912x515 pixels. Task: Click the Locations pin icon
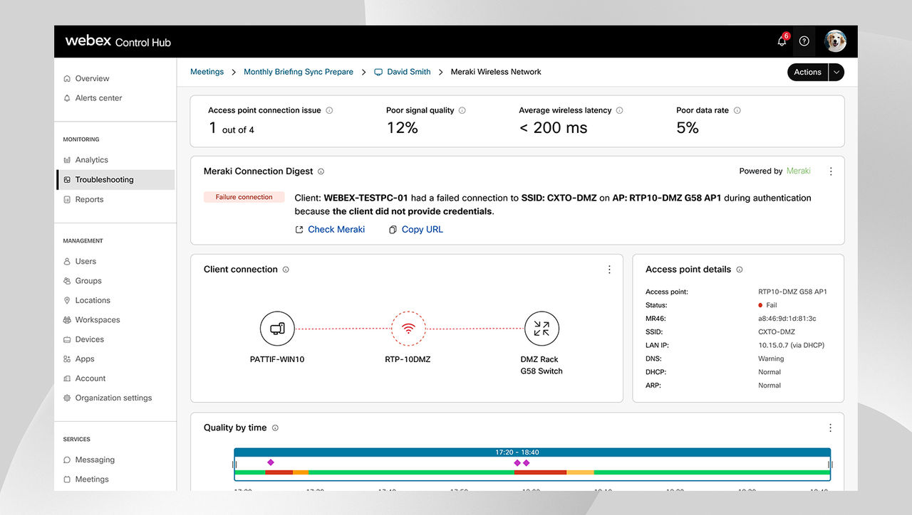click(67, 301)
